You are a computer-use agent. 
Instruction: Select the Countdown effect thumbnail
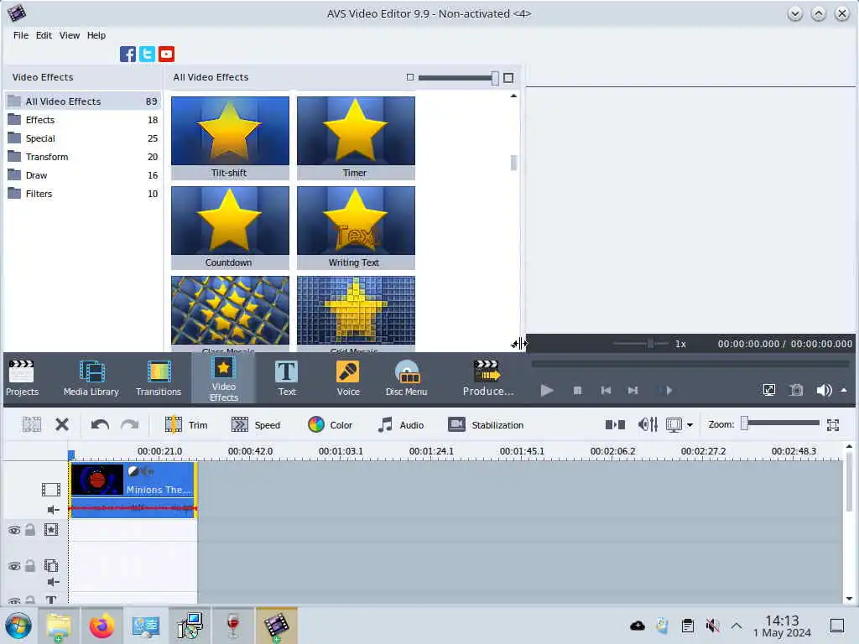(230, 227)
